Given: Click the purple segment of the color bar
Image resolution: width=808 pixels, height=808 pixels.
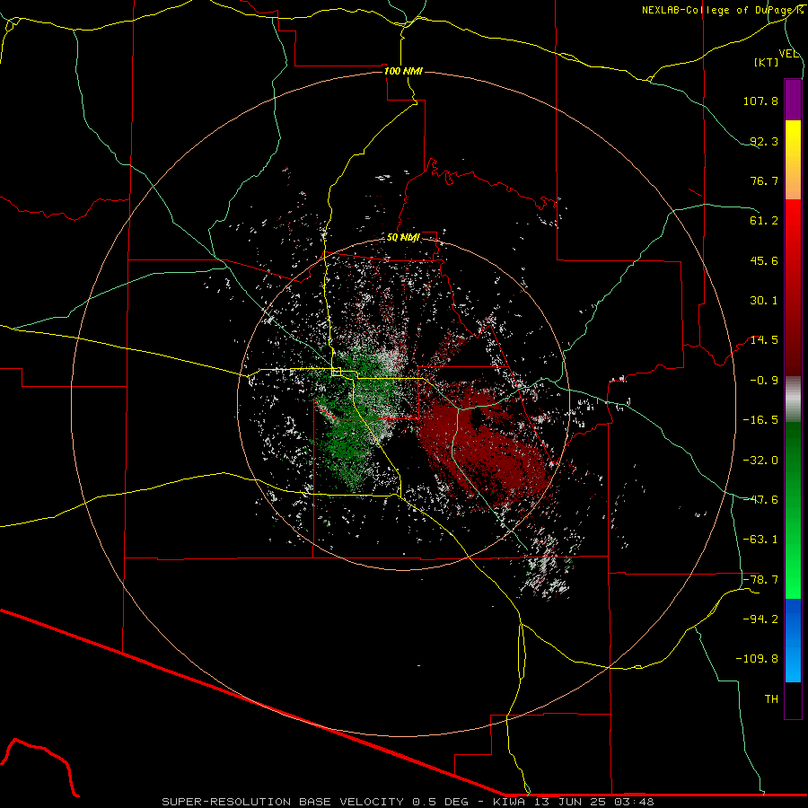Looking at the screenshot, I should [793, 100].
